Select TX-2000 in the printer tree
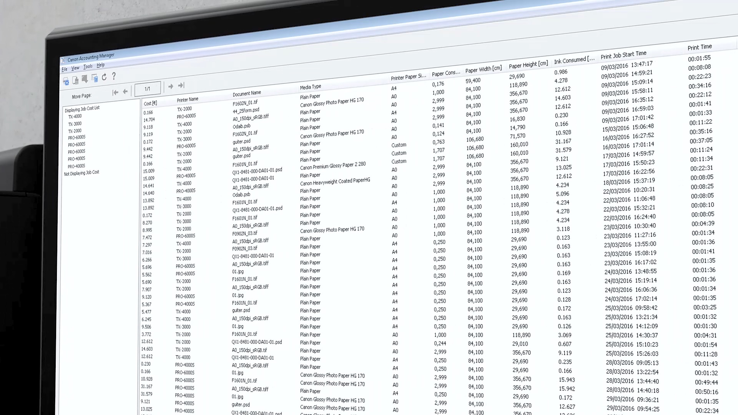 [75, 131]
